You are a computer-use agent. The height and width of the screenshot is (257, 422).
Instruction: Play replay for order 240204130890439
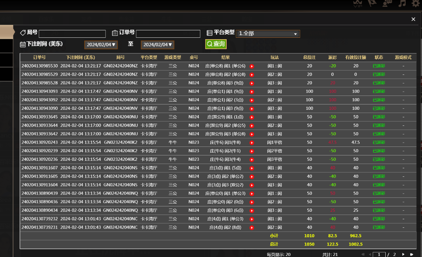[x=252, y=194]
